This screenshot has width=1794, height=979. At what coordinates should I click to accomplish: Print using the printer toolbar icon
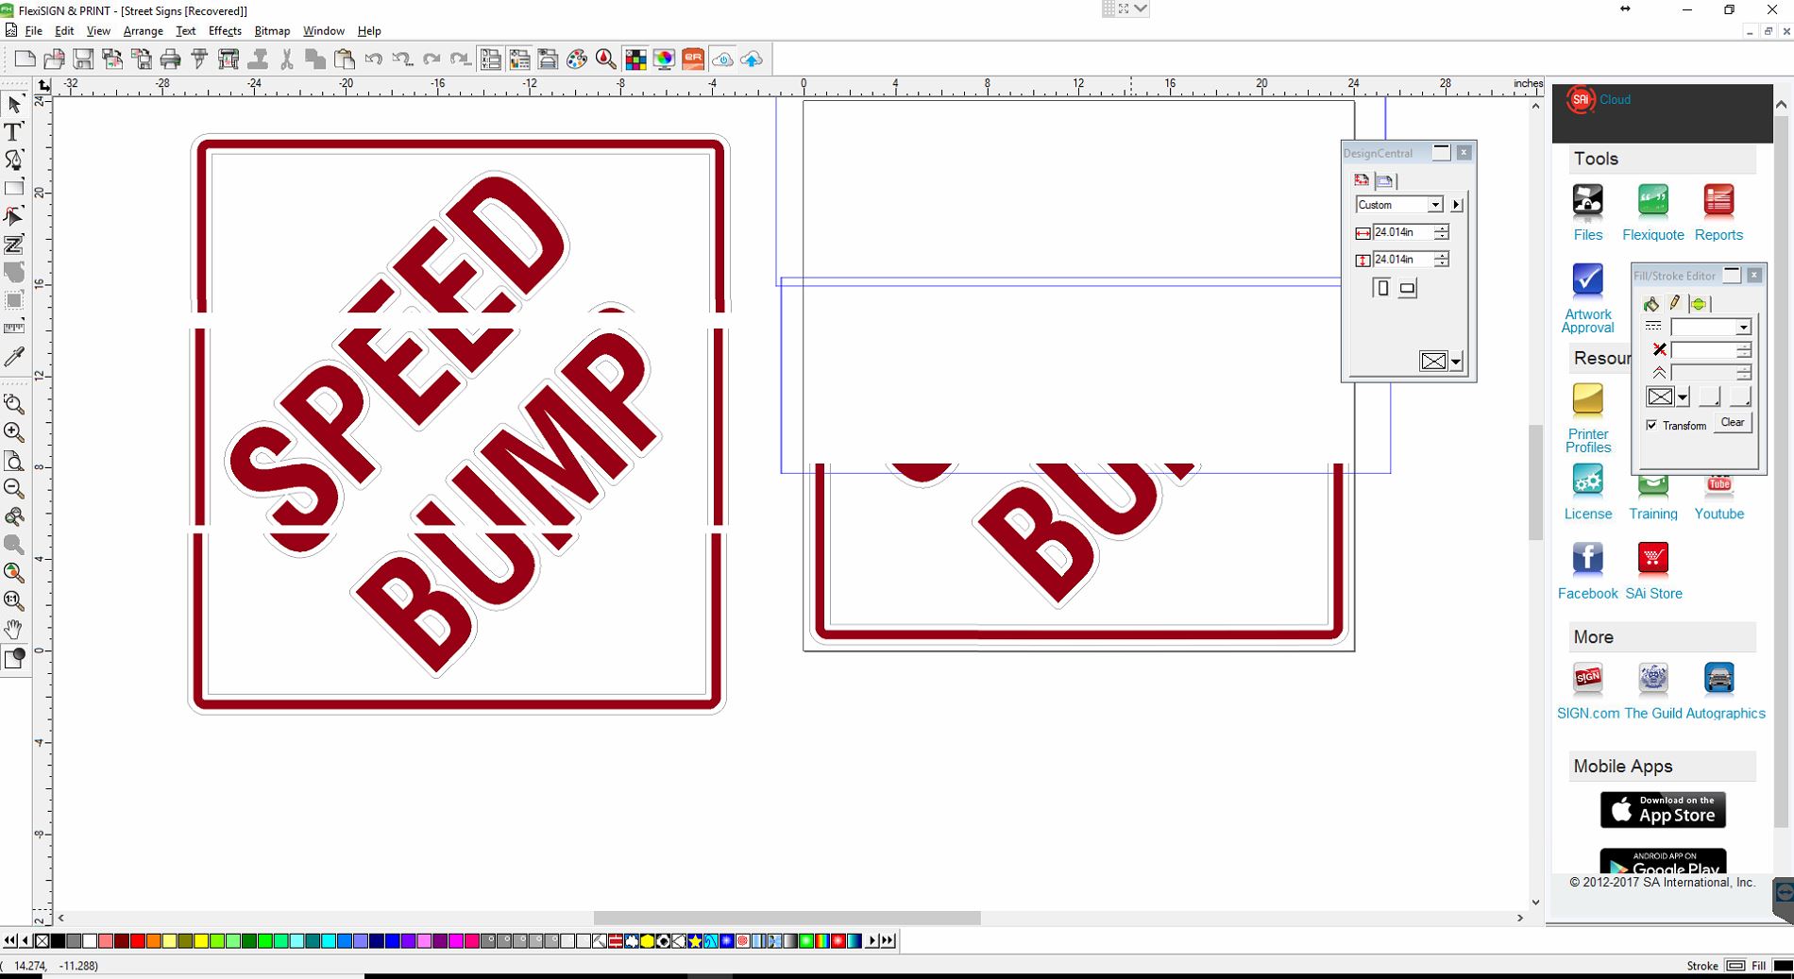170,59
